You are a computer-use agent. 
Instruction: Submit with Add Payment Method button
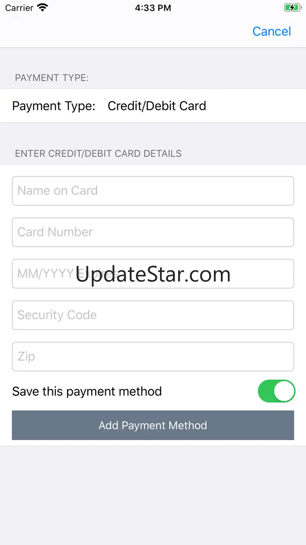tap(153, 425)
